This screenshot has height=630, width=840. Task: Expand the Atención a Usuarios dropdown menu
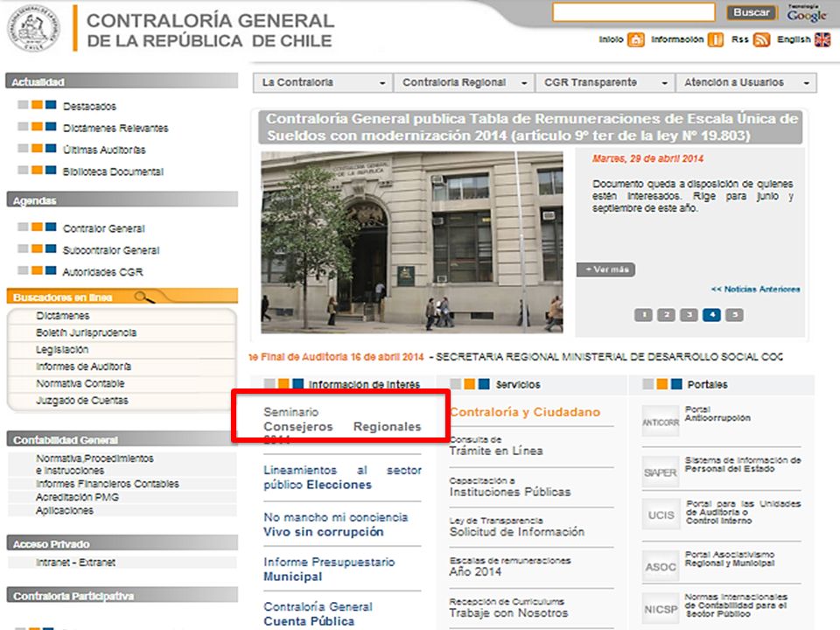[x=745, y=82]
